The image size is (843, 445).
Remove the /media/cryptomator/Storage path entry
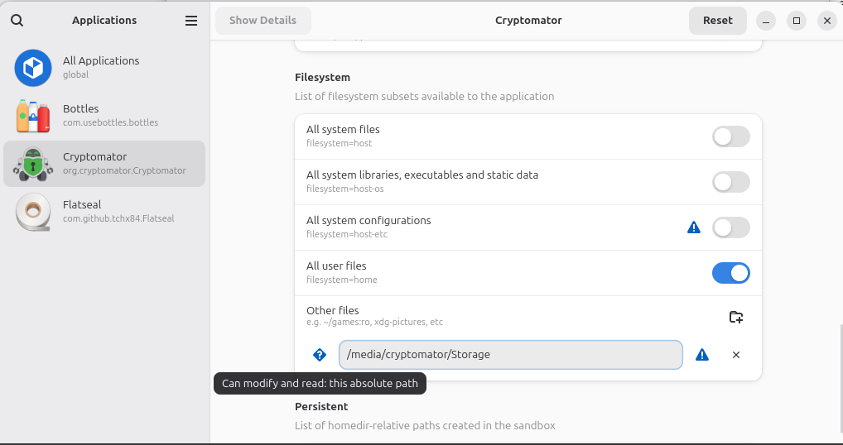click(x=736, y=355)
